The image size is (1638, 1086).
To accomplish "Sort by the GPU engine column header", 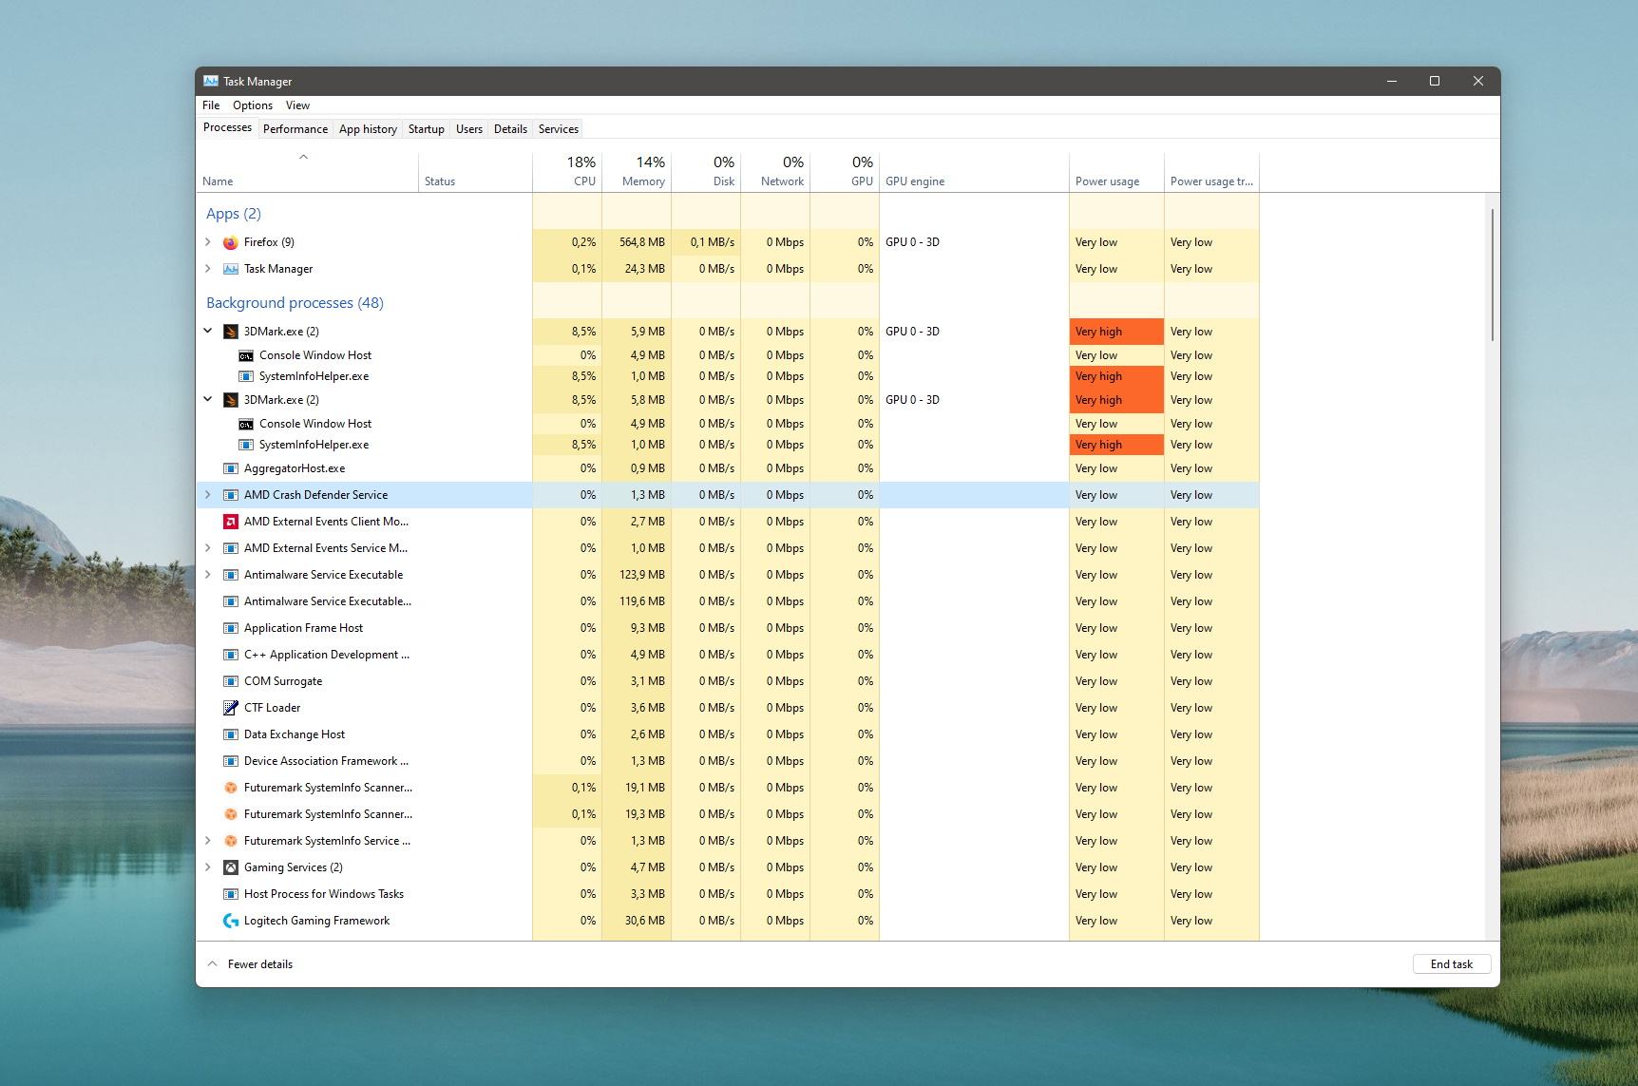I will click(x=974, y=172).
